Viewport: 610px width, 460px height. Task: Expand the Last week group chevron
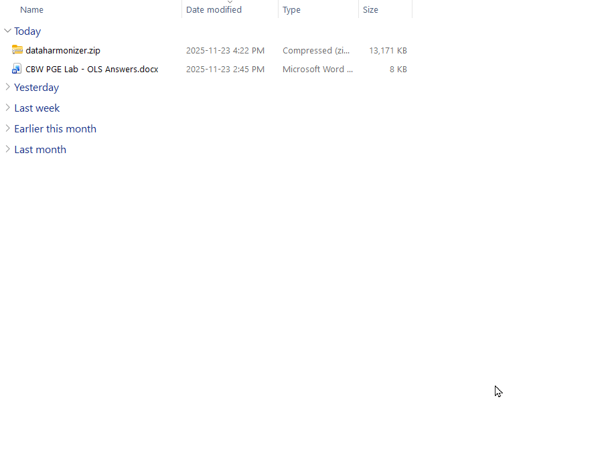[7, 108]
